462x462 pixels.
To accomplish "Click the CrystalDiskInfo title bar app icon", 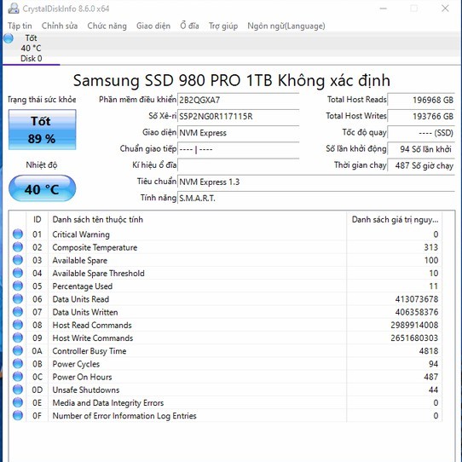I will tap(14, 9).
